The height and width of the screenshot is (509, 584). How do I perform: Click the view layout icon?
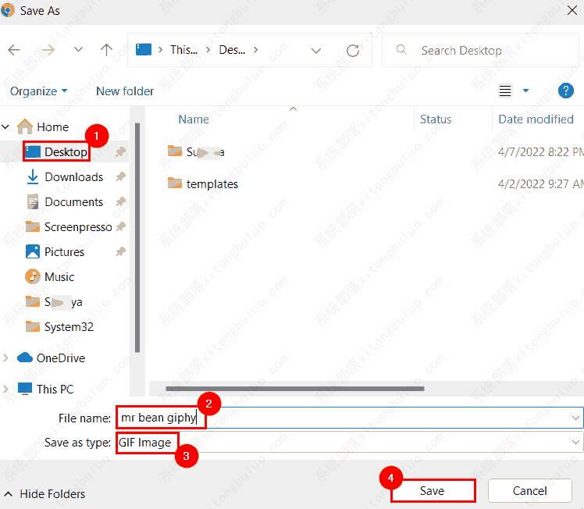(505, 91)
